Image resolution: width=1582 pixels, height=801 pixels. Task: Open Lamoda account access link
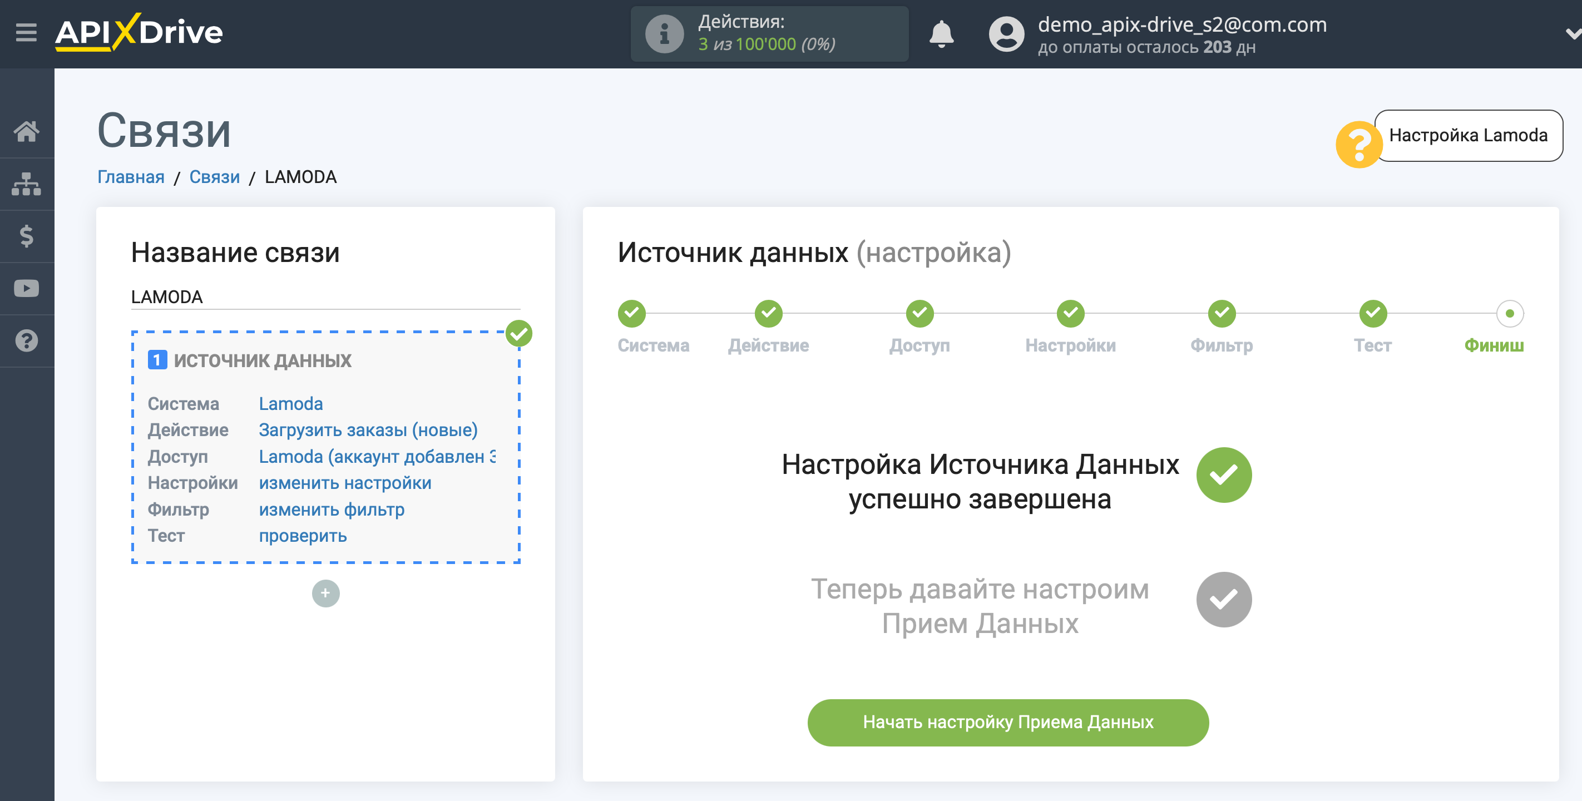coord(377,456)
